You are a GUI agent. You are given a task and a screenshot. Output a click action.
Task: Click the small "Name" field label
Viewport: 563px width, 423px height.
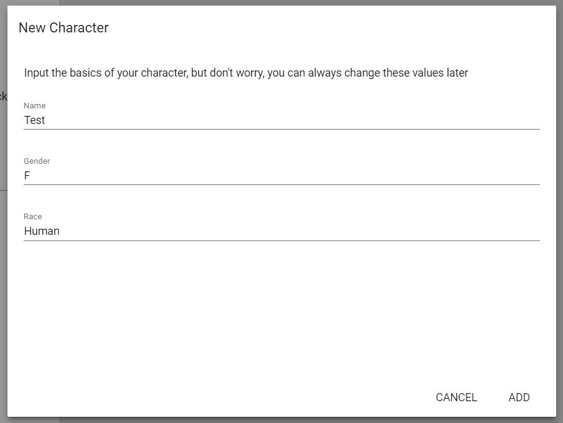[35, 106]
